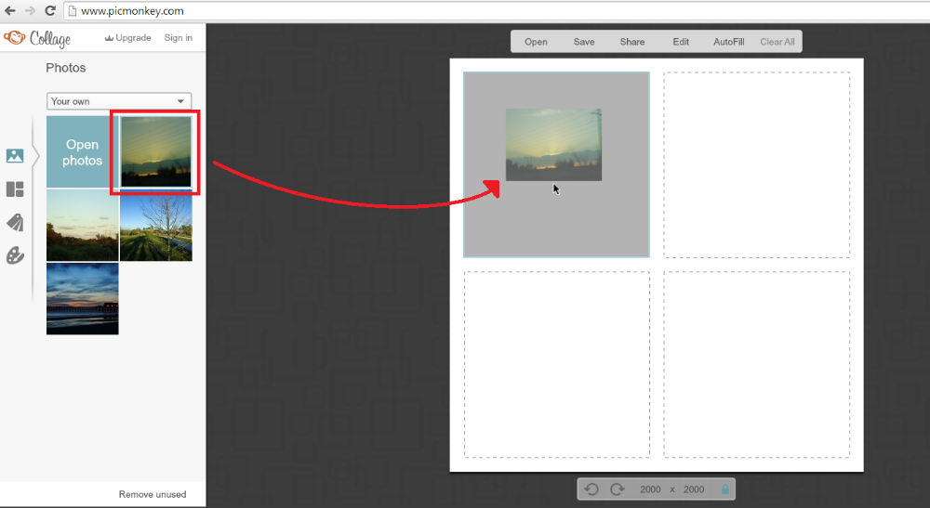This screenshot has height=508, width=930.
Task: Click Edit in the collage toolbar
Action: tap(681, 42)
